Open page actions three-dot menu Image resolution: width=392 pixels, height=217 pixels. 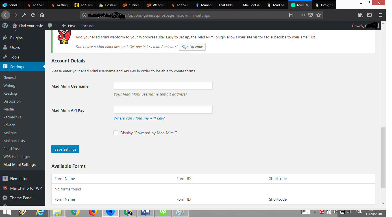pyautogui.click(x=302, y=15)
